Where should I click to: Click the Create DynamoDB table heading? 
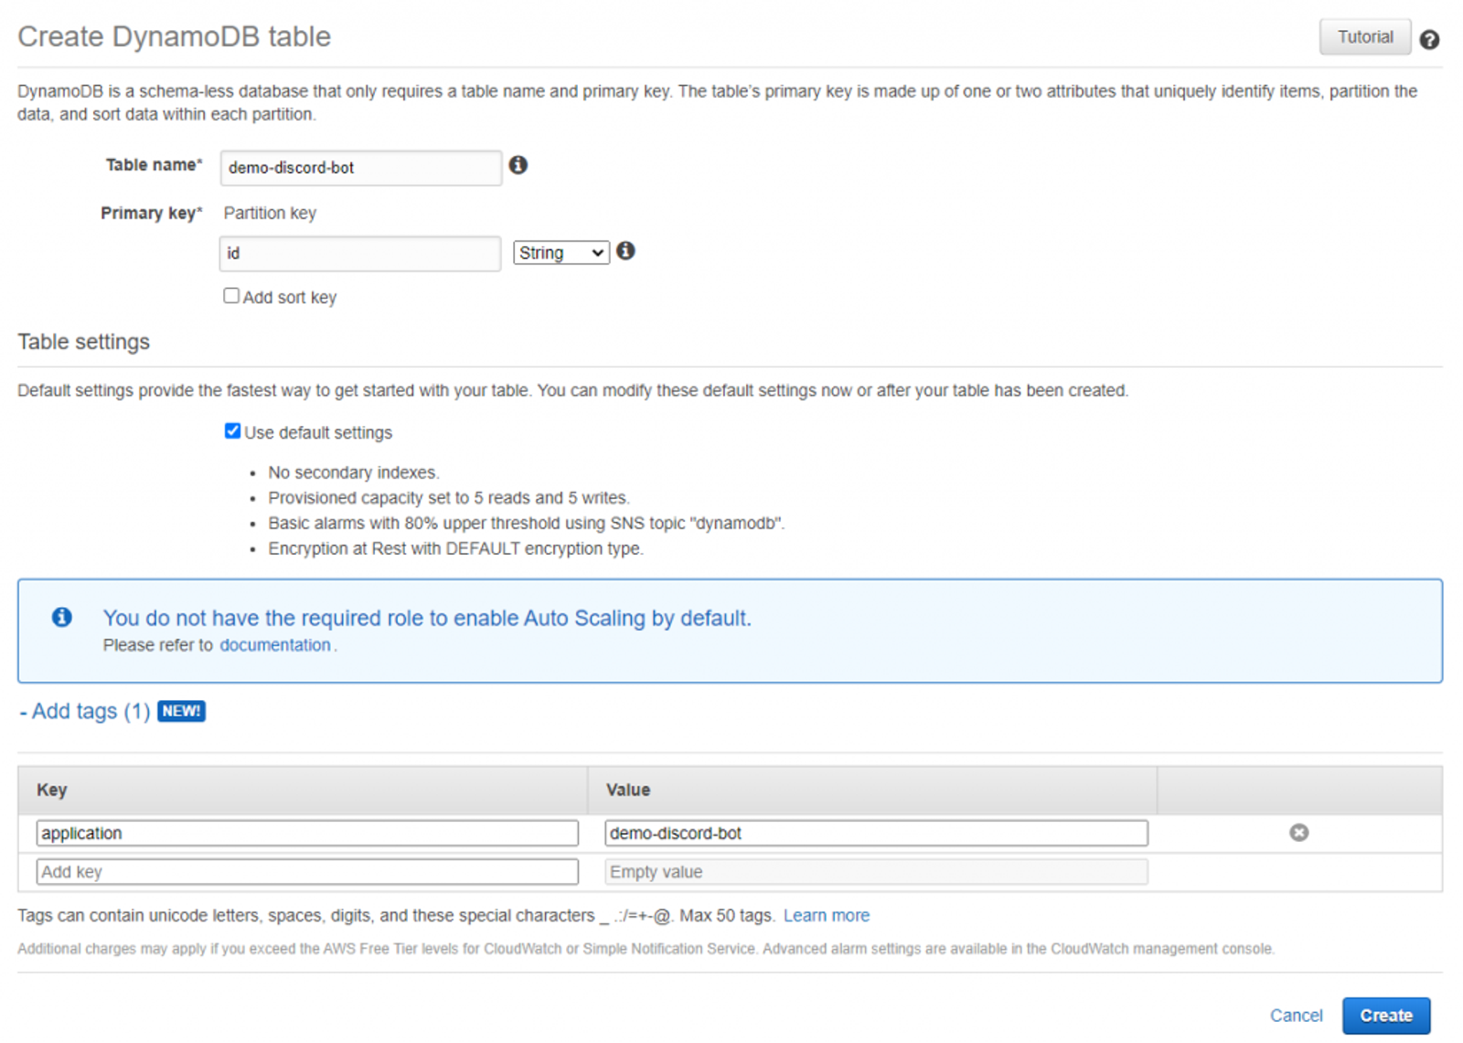coord(174,37)
